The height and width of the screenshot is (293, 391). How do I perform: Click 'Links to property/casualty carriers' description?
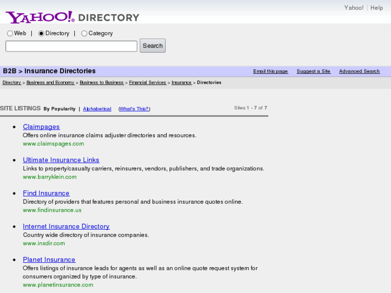(x=144, y=169)
